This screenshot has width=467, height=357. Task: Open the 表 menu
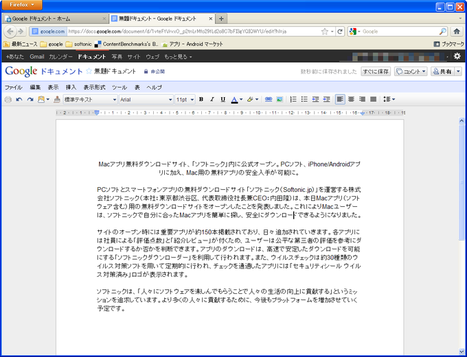[137, 88]
